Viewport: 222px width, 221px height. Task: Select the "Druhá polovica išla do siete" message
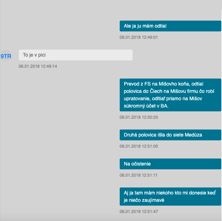coord(170,135)
